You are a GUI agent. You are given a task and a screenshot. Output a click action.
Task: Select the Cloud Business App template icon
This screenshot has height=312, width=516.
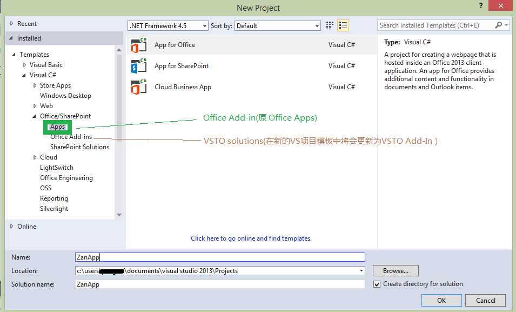pyautogui.click(x=139, y=87)
